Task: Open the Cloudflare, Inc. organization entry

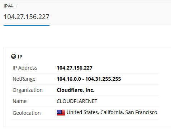Action: pyautogui.click(x=76, y=90)
